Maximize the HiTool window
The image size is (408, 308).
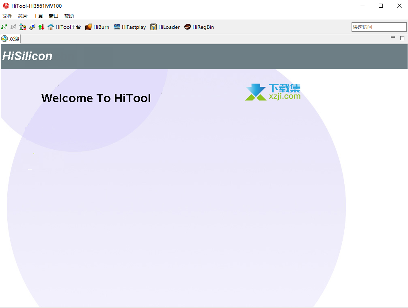point(381,6)
